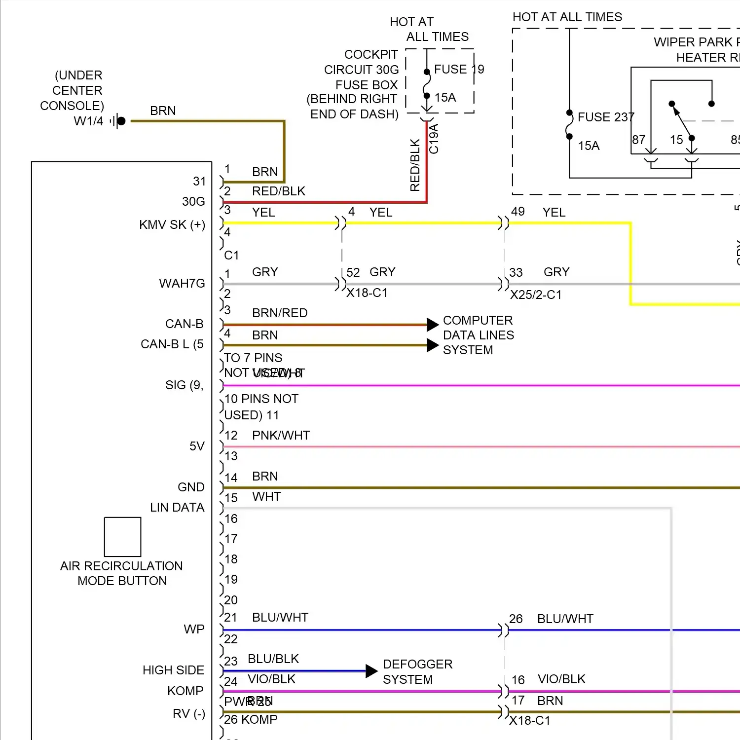
Task: Click the BRN label at pin 14
Action: 265,476
